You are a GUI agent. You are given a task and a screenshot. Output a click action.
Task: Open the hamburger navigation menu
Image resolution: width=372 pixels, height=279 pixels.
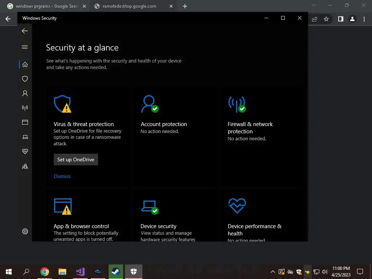tap(25, 47)
